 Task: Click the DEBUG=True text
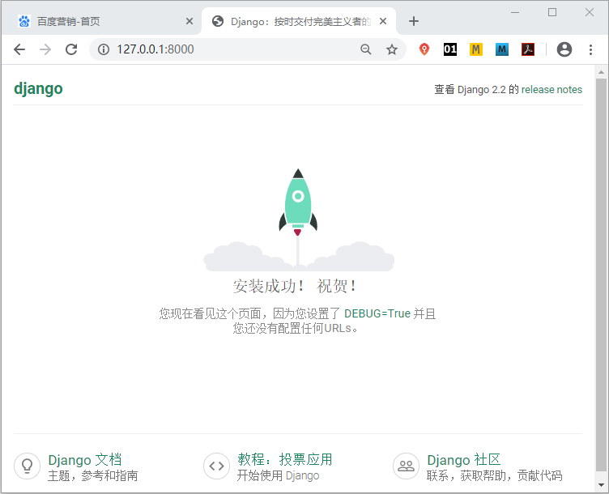(x=377, y=313)
